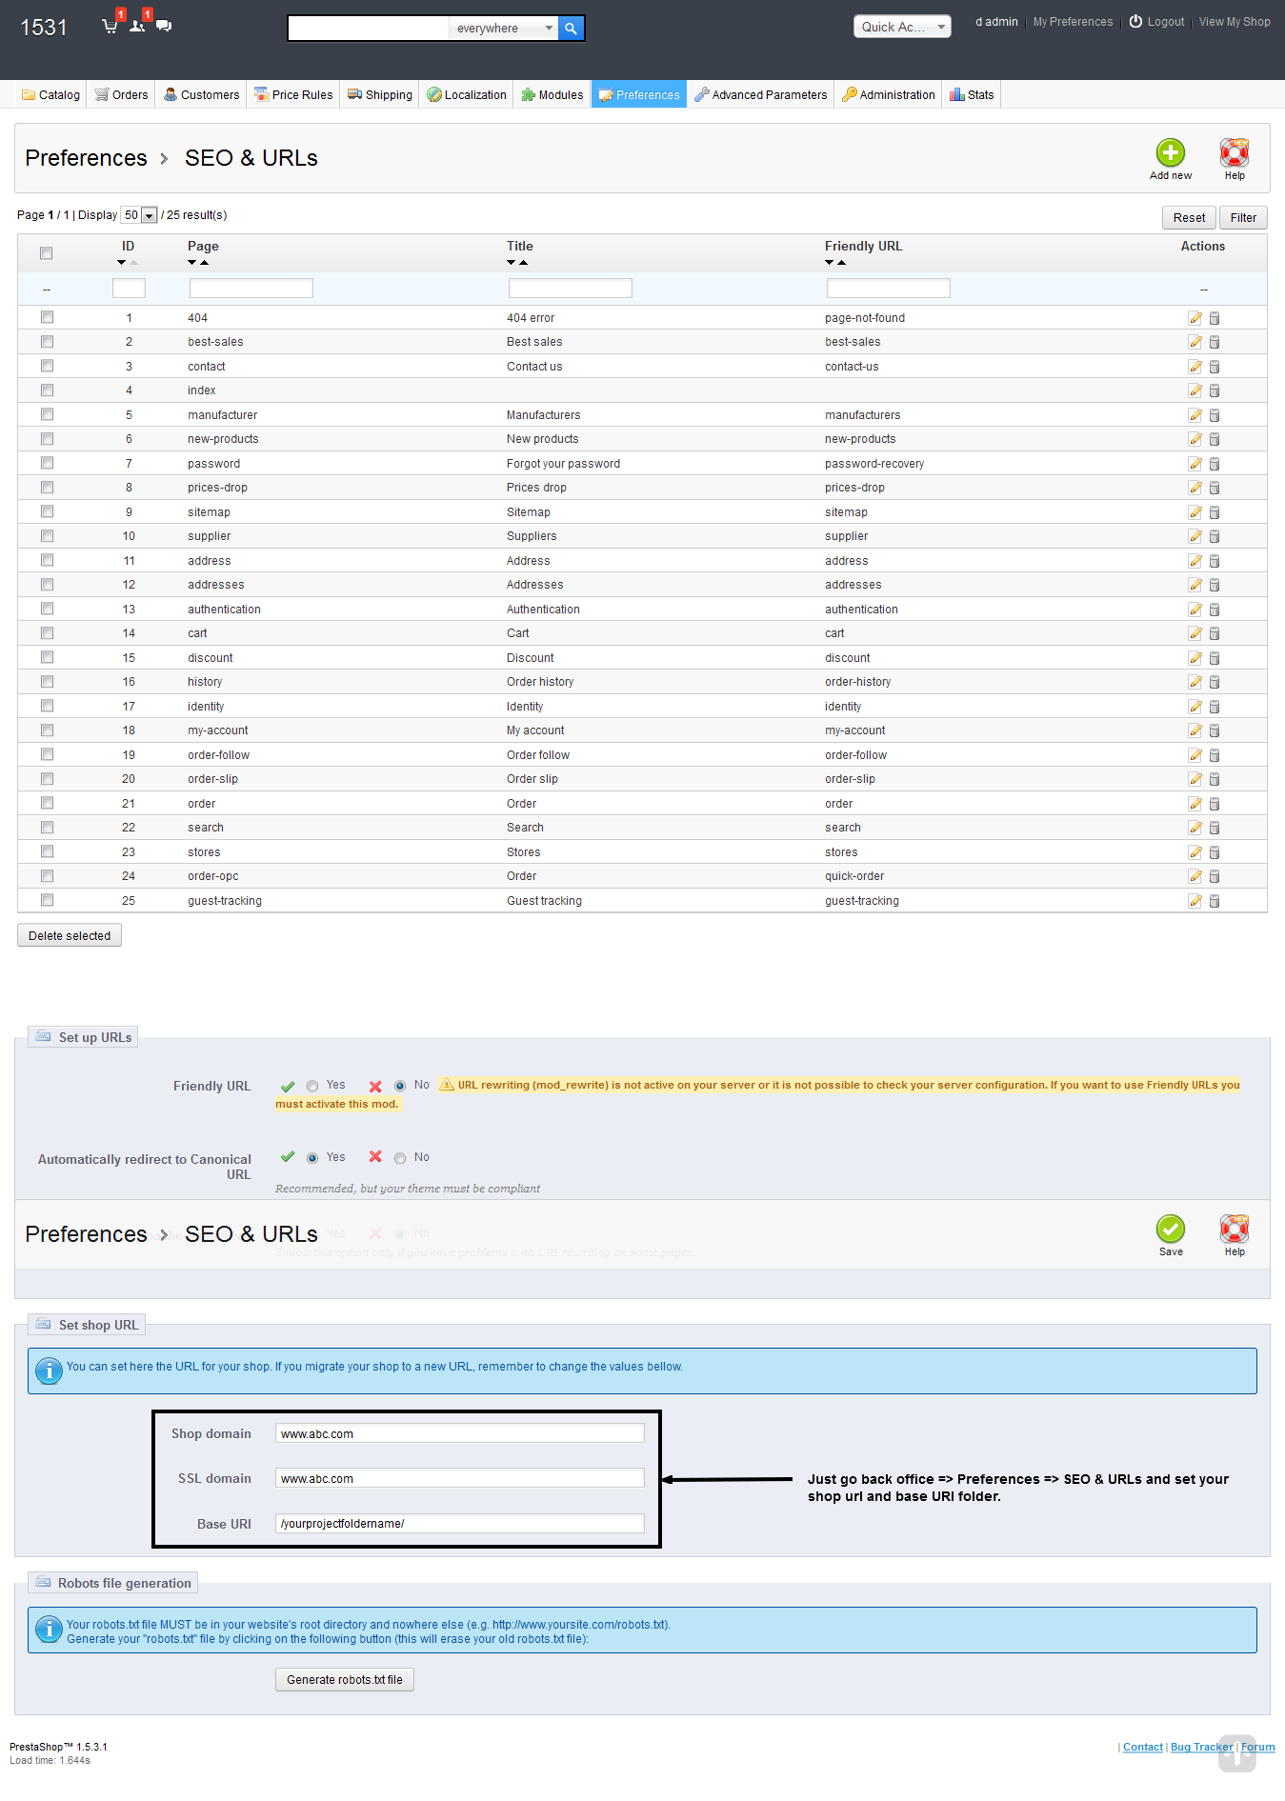Edit the cart row
The image size is (1285, 1801).
1195,633
